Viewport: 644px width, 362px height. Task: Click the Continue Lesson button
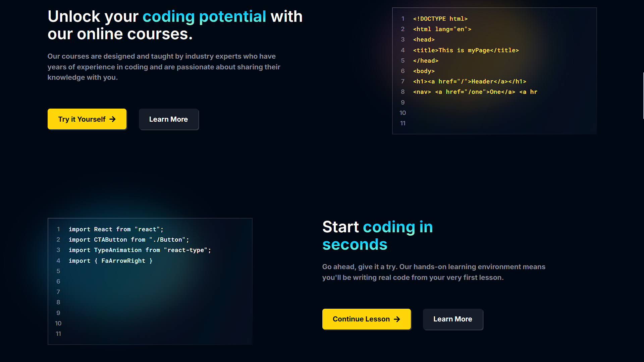pos(366,319)
